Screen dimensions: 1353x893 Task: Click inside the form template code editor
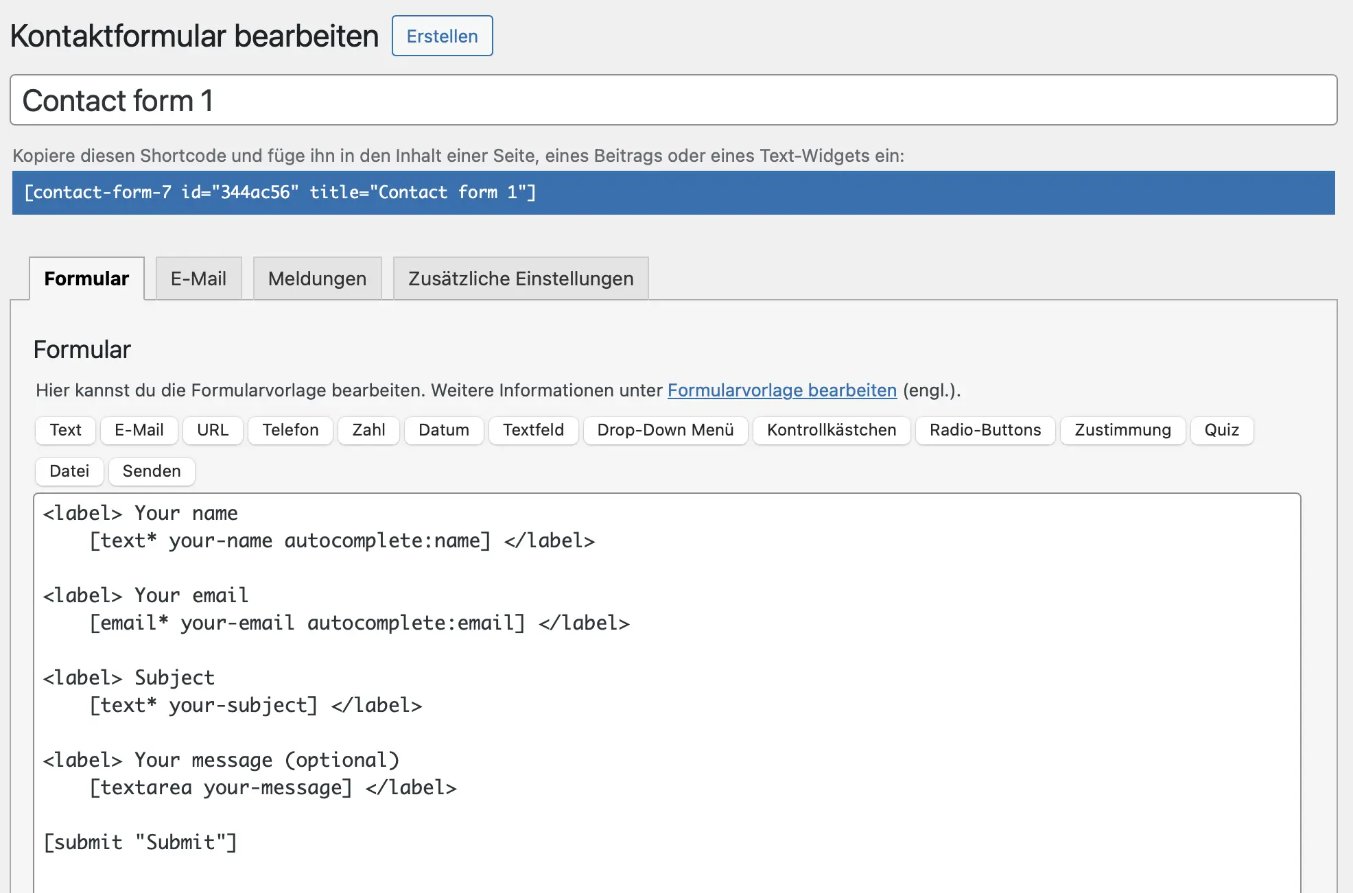click(667, 693)
